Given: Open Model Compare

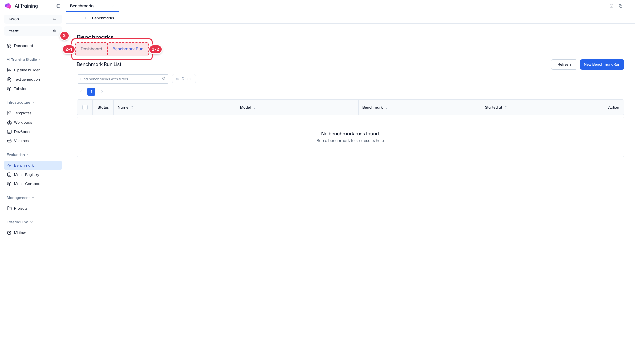Looking at the screenshot, I should pos(33,184).
